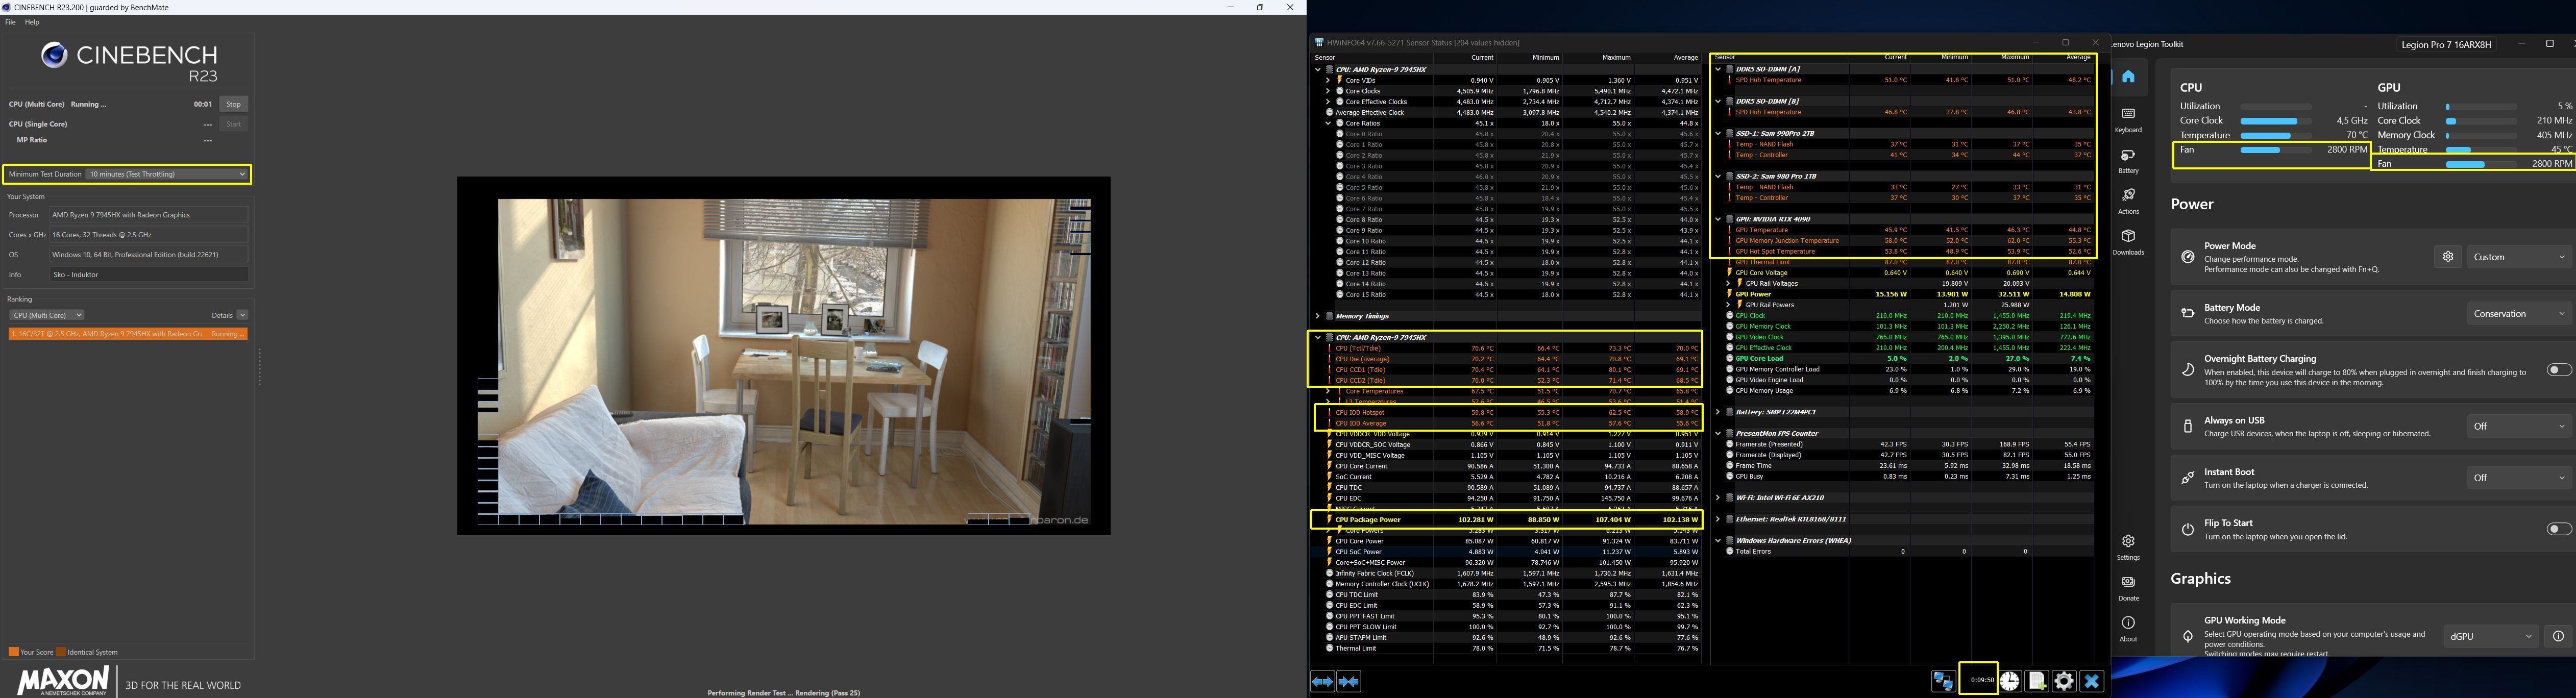Click Legion Pro 7 16ARX8H device label
This screenshot has height=698, width=2576.
(2446, 44)
